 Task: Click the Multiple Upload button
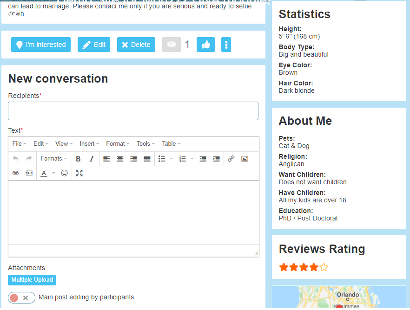coord(32,280)
